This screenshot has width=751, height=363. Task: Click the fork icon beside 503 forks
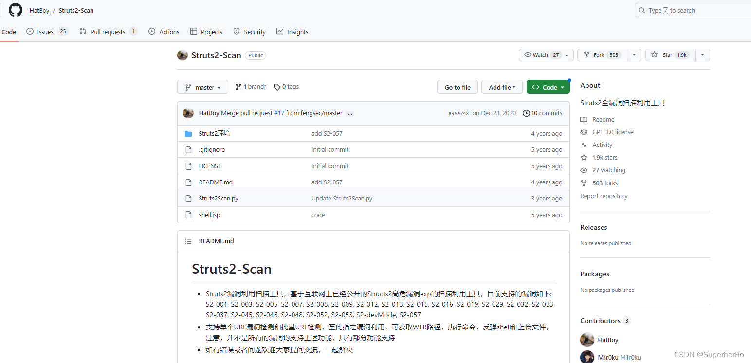(584, 183)
